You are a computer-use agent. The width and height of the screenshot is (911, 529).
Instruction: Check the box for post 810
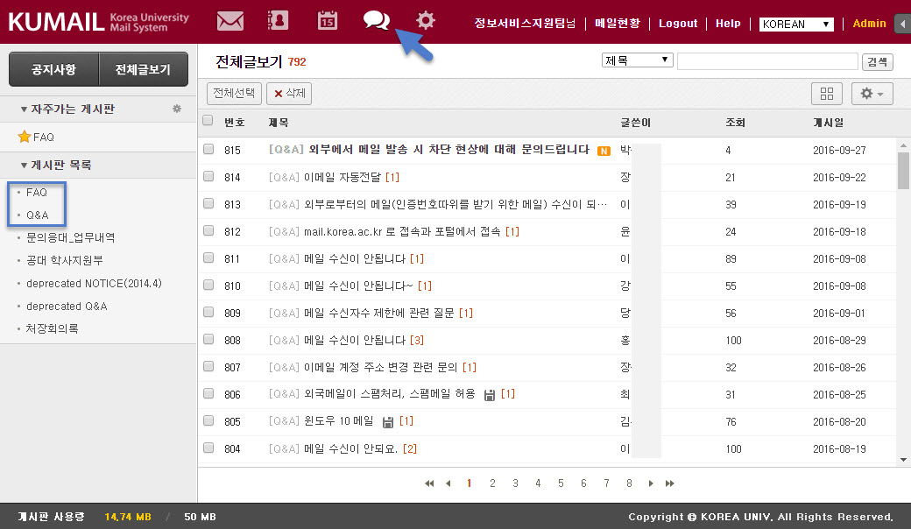pos(208,286)
